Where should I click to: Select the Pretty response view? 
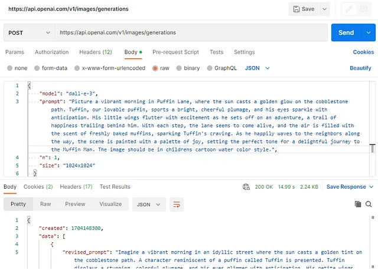(x=18, y=204)
